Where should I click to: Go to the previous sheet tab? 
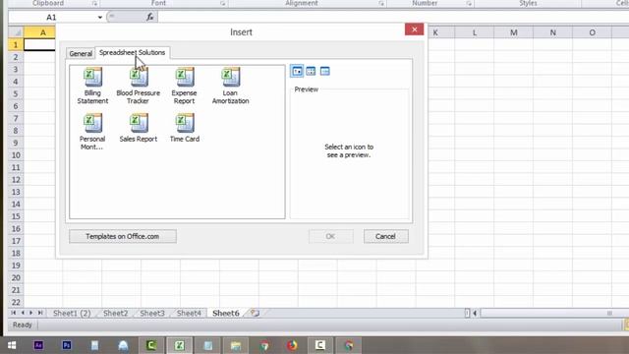(23, 313)
